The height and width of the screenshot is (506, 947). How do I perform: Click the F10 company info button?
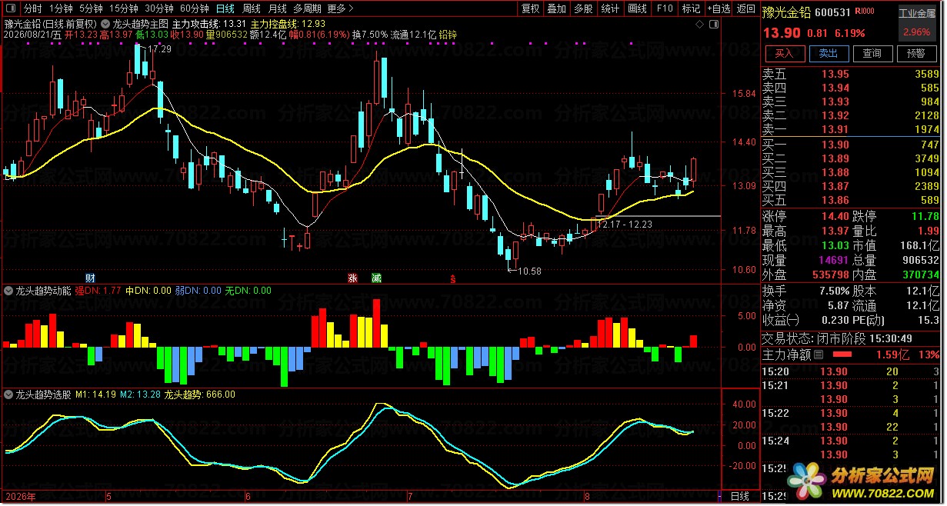[665, 9]
